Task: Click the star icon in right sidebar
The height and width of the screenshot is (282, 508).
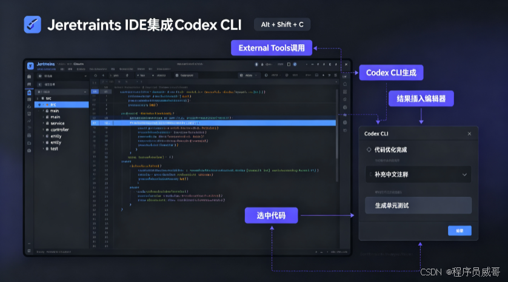Action: (x=345, y=115)
